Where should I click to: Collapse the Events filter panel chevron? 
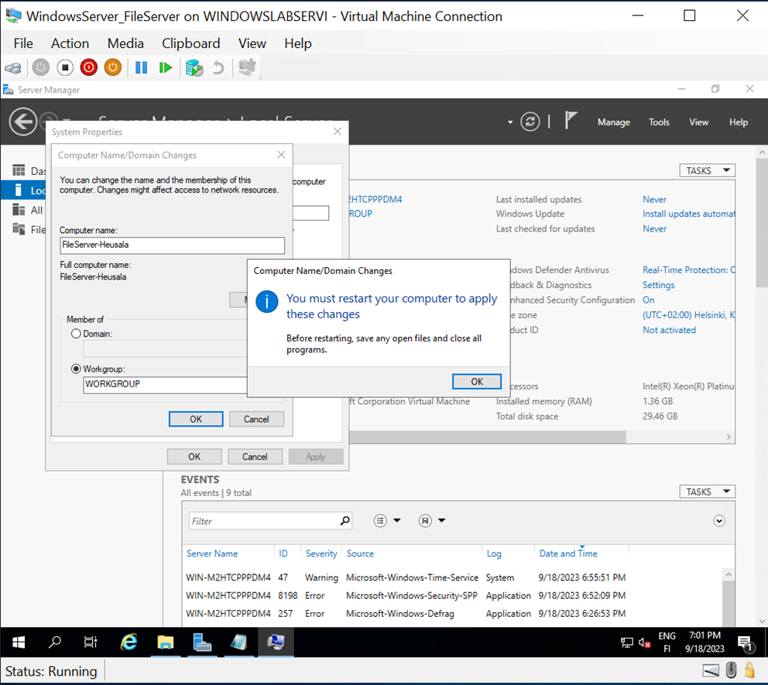tap(718, 521)
